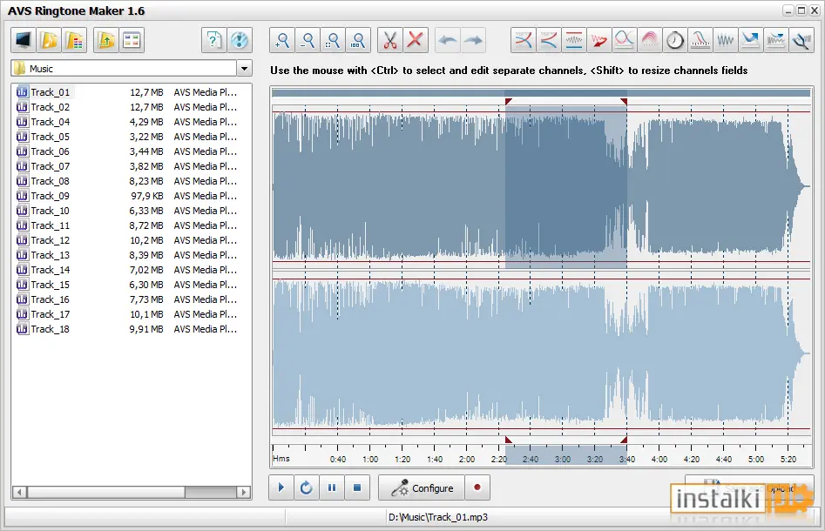Click the 1:00 mark on the timeline ruler
Image resolution: width=825 pixels, height=531 pixels.
point(370,459)
